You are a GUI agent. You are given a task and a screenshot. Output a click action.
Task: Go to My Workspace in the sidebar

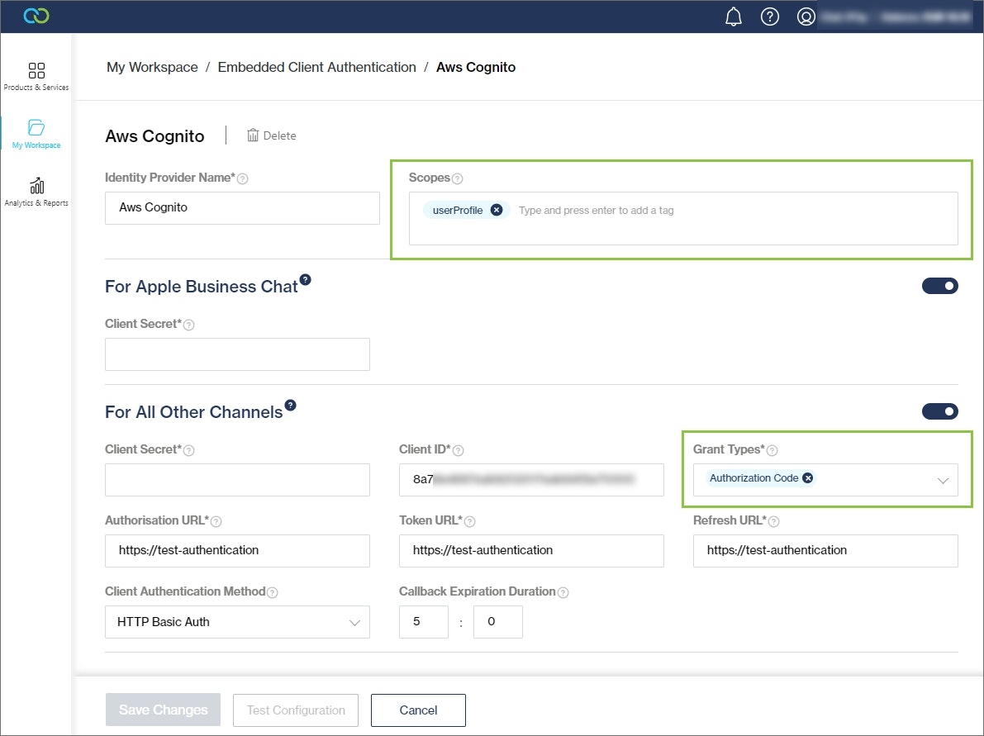pos(36,134)
